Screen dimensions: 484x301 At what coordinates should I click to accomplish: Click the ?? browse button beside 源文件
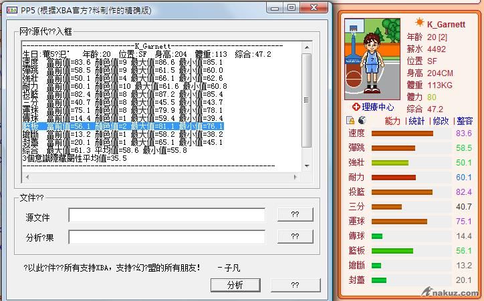(x=295, y=214)
